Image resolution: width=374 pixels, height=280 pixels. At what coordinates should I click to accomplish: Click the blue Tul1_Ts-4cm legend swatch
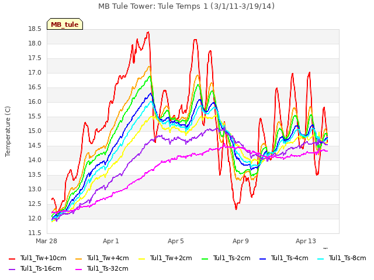tap(262, 258)
